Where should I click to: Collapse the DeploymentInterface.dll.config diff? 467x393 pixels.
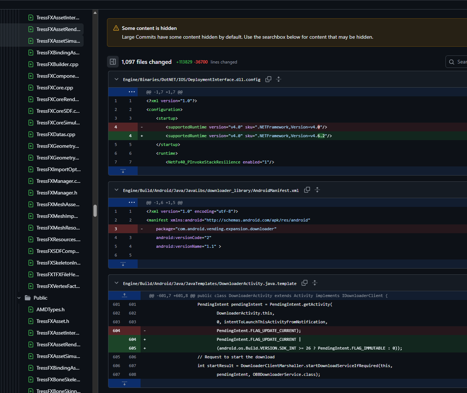click(116, 79)
